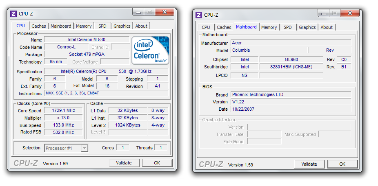Open SPD tab in left window
The height and width of the screenshot is (186, 378).
(x=102, y=26)
